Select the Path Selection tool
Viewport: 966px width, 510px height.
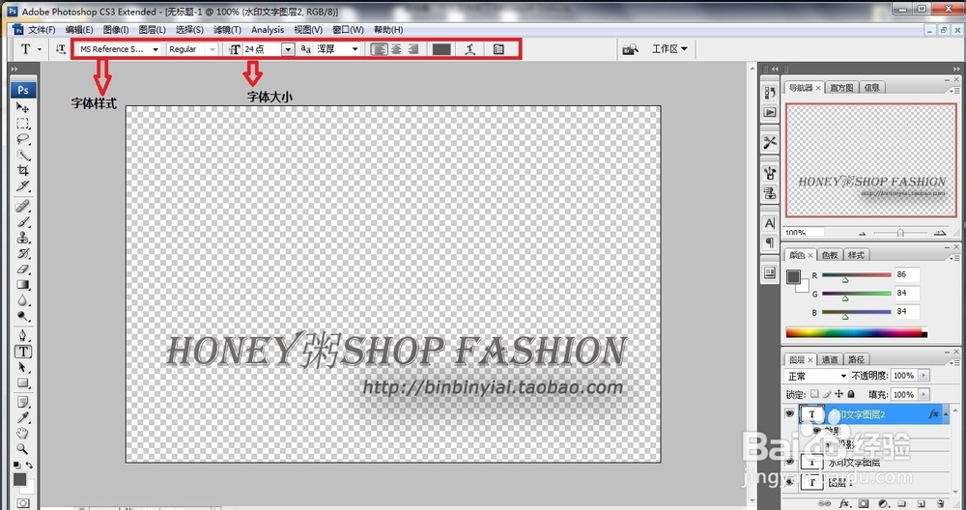[x=23, y=368]
